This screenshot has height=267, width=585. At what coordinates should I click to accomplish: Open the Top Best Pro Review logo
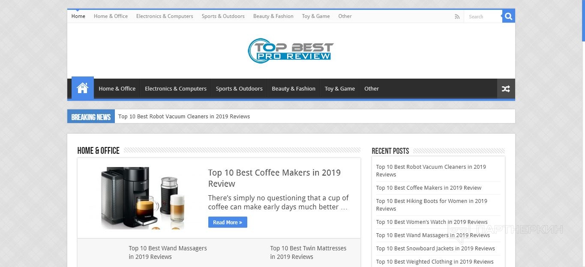click(x=291, y=51)
